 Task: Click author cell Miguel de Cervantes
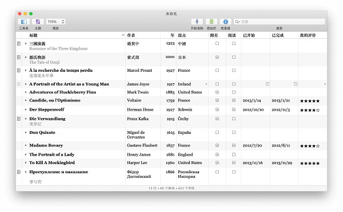tap(136, 135)
